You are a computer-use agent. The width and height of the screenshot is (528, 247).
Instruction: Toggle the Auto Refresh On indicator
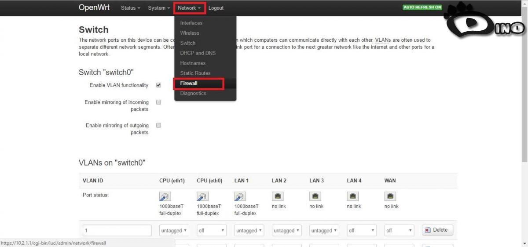[422, 7]
